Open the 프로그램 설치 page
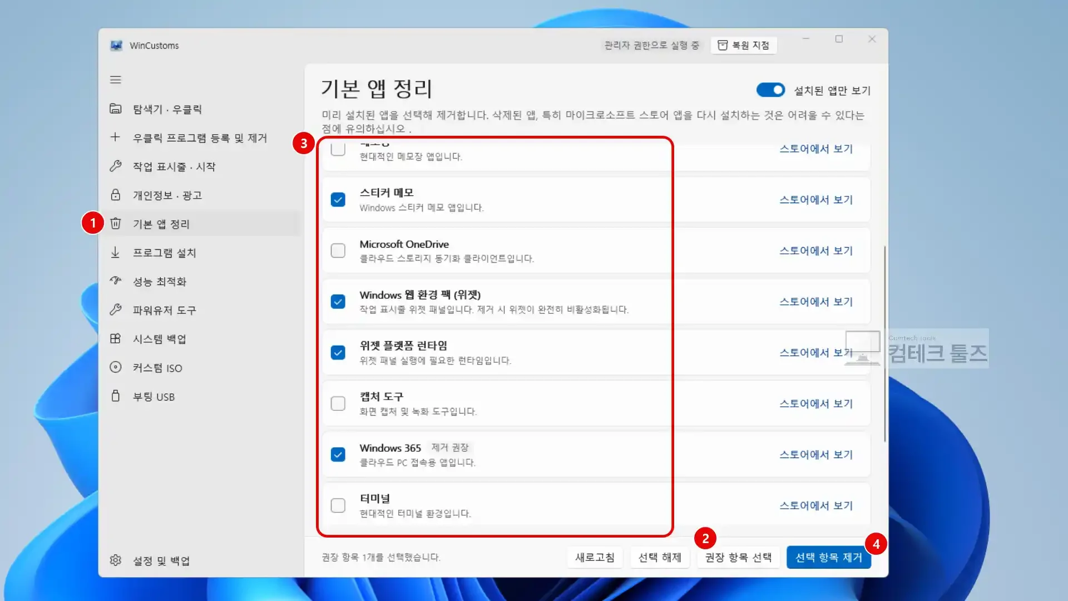The width and height of the screenshot is (1068, 601). click(x=200, y=253)
